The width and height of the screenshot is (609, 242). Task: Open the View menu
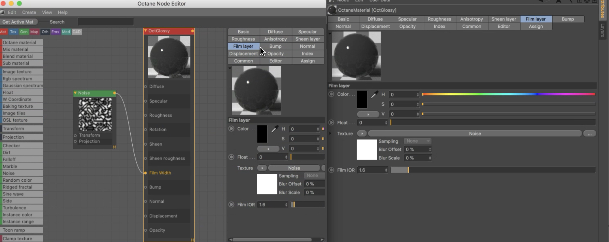[47, 12]
